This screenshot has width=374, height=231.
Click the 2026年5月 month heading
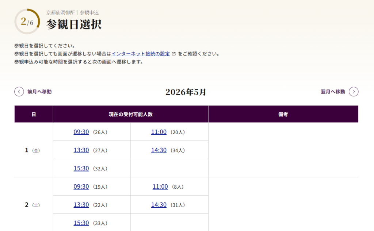point(186,92)
